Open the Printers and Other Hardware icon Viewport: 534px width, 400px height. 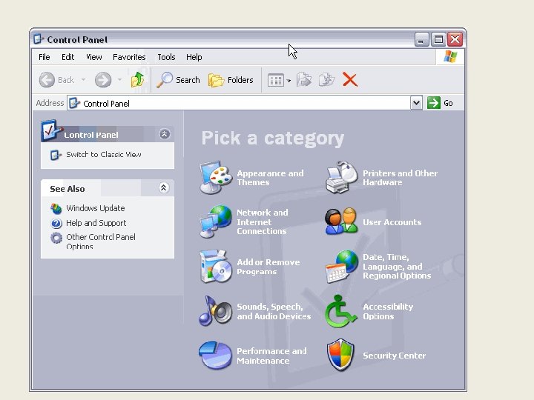(x=342, y=177)
